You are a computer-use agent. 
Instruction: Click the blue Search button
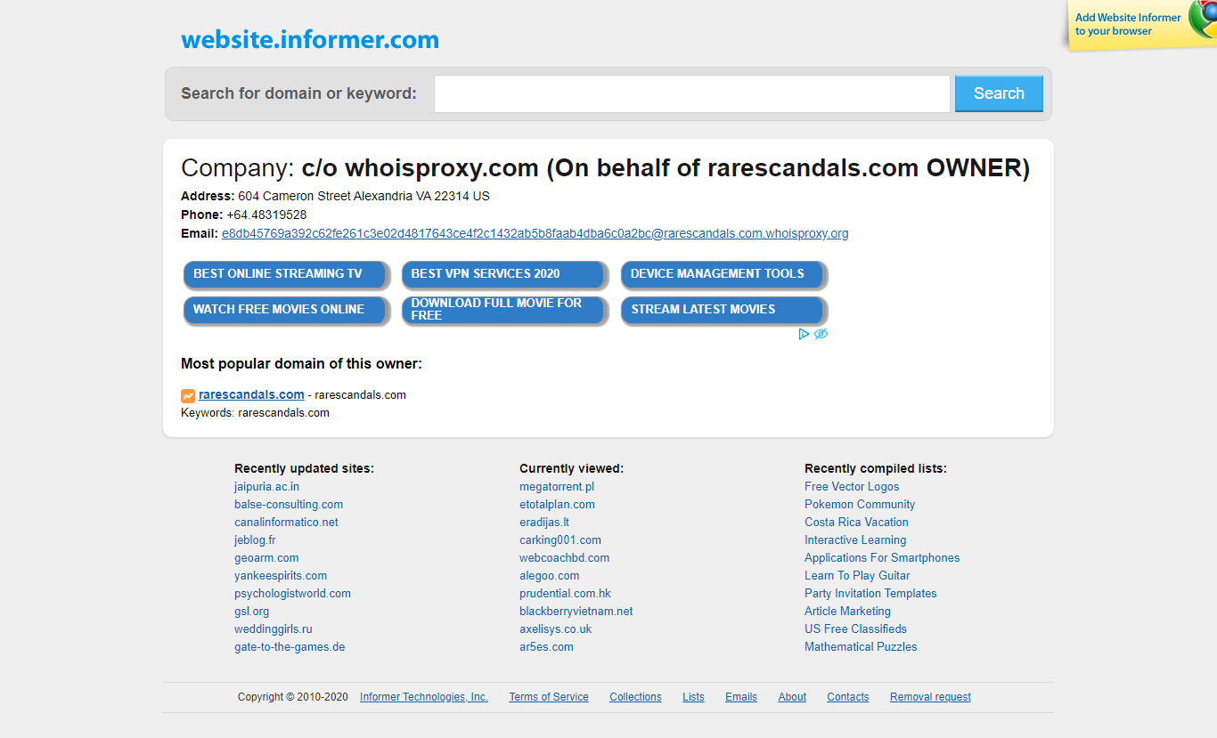tap(999, 93)
